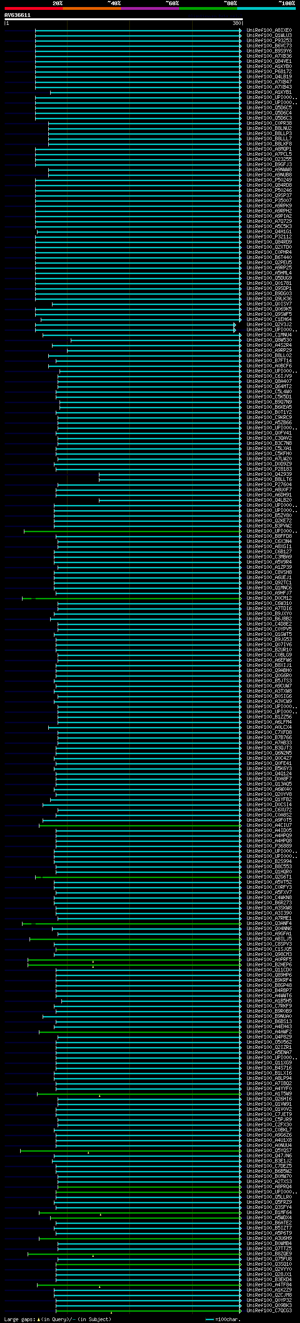
Task: Select the UniRef100_A7XB47 label
Action: 269,82
